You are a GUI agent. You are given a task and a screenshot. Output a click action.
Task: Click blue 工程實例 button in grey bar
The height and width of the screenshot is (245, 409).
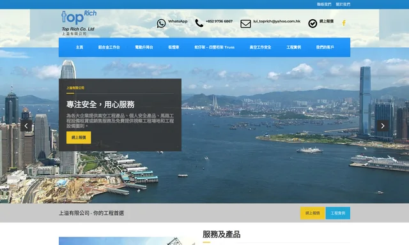(x=338, y=213)
